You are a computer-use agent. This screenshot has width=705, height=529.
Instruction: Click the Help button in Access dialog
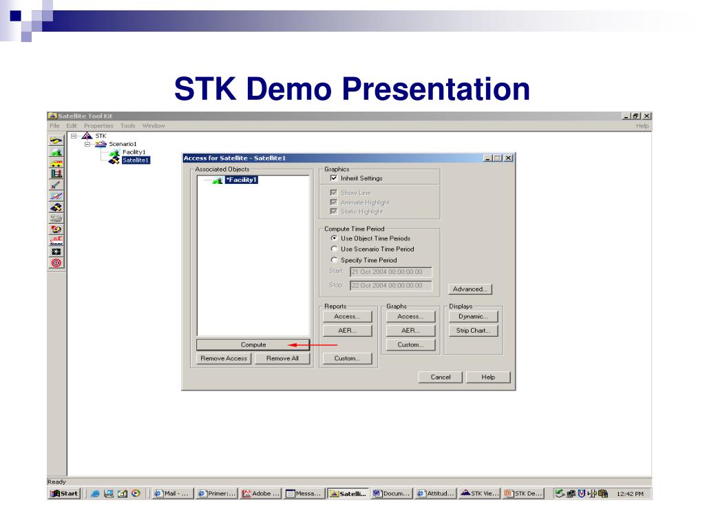click(x=488, y=377)
